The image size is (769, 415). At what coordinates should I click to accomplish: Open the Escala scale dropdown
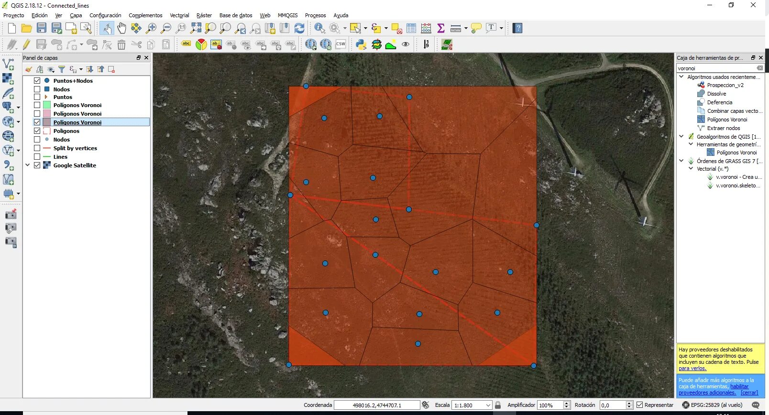[488, 405]
